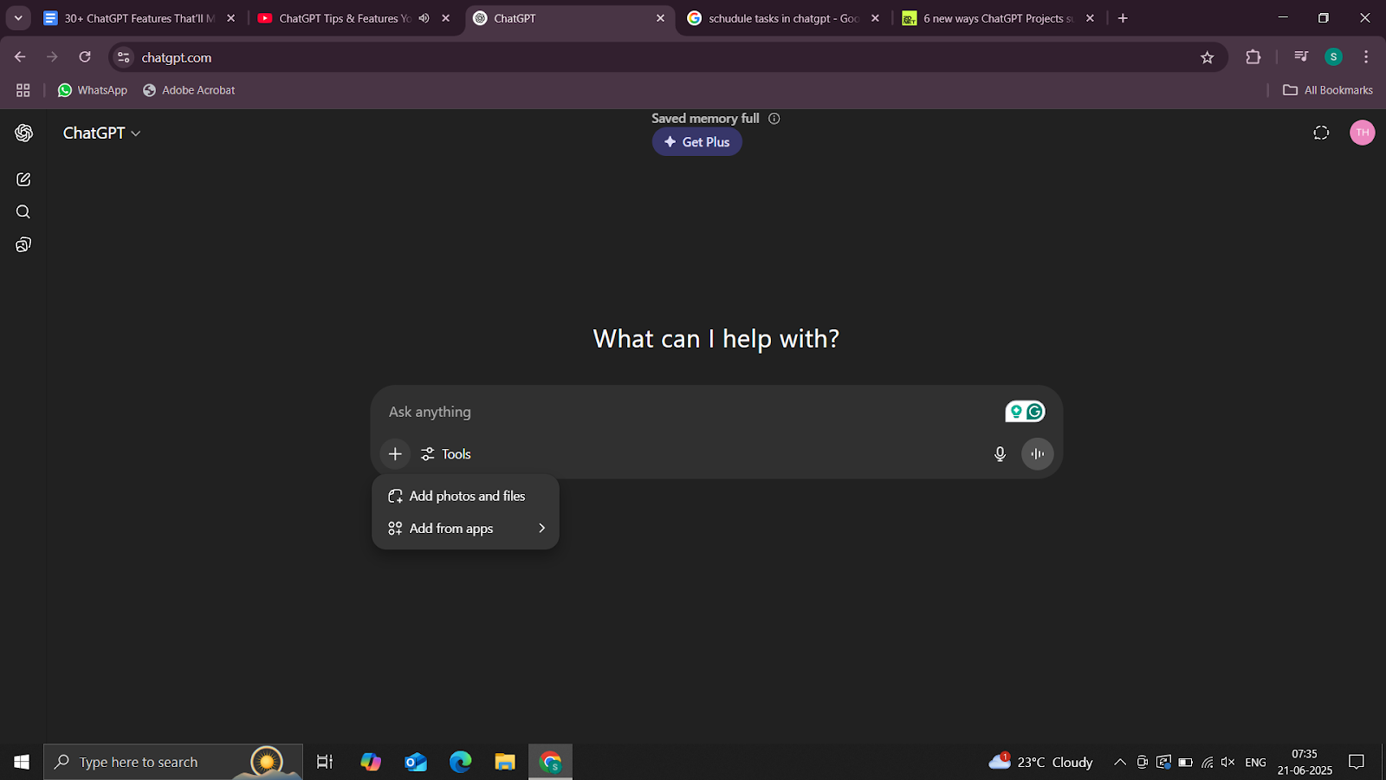Image resolution: width=1386 pixels, height=780 pixels.
Task: Open the All Bookmarks folder
Action: tap(1328, 90)
